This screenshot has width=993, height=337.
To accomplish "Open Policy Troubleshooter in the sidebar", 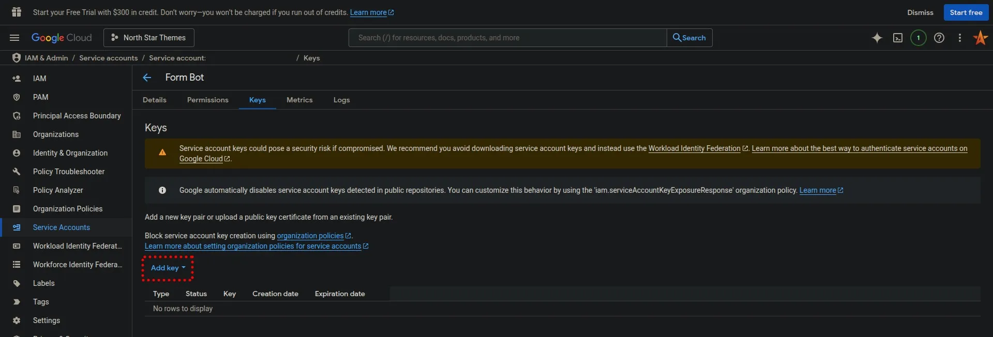I will click(69, 172).
